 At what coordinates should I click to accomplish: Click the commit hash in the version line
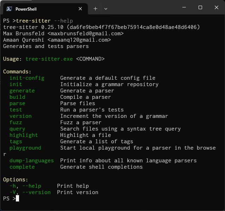coord(135,27)
